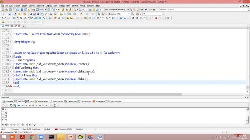Screen dimensions: 250x140
Task: Click the Data Grid delete record minus button
Action: [36, 105]
